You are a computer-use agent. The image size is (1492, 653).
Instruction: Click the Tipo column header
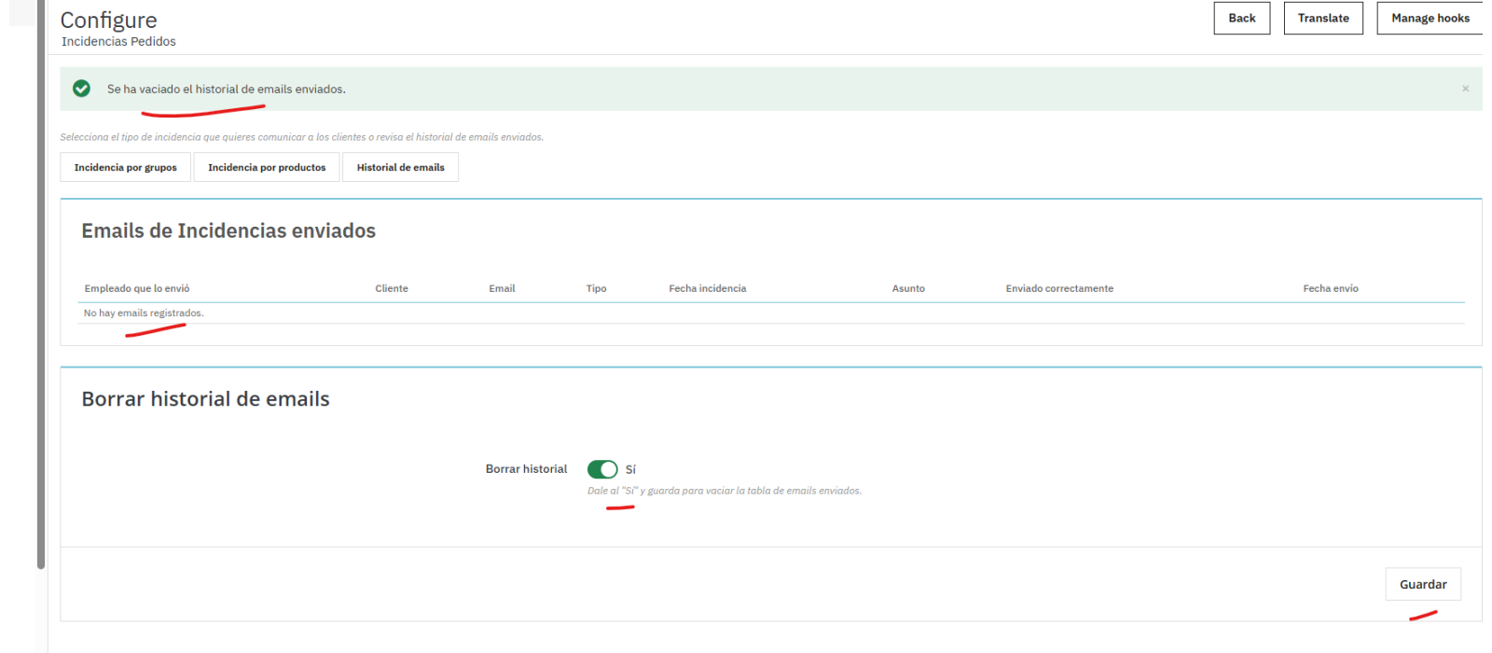click(x=597, y=288)
